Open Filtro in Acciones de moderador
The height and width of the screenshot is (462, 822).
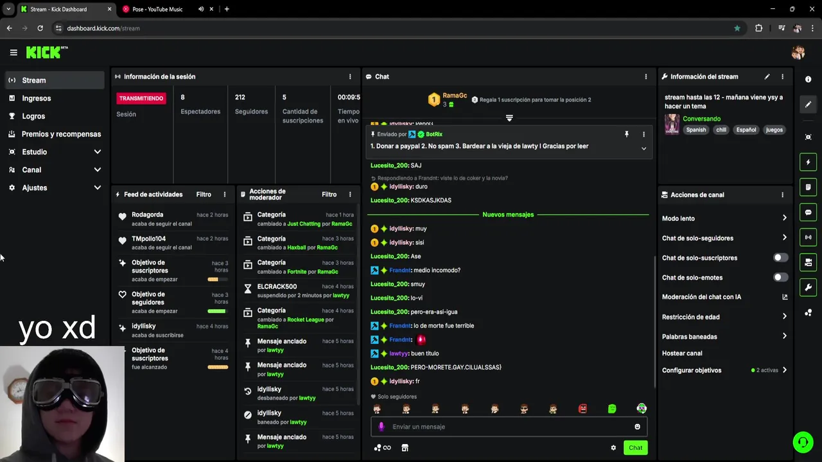(329, 194)
